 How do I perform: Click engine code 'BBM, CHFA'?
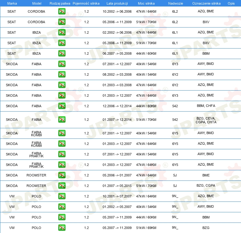tap(206, 106)
